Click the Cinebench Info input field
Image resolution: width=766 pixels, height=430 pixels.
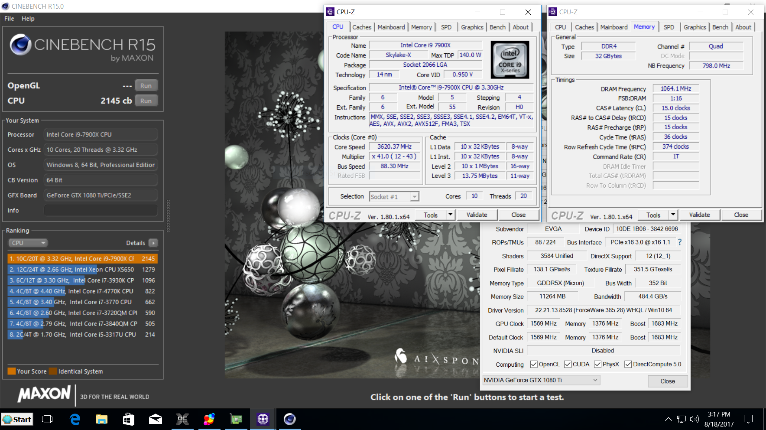pyautogui.click(x=101, y=210)
